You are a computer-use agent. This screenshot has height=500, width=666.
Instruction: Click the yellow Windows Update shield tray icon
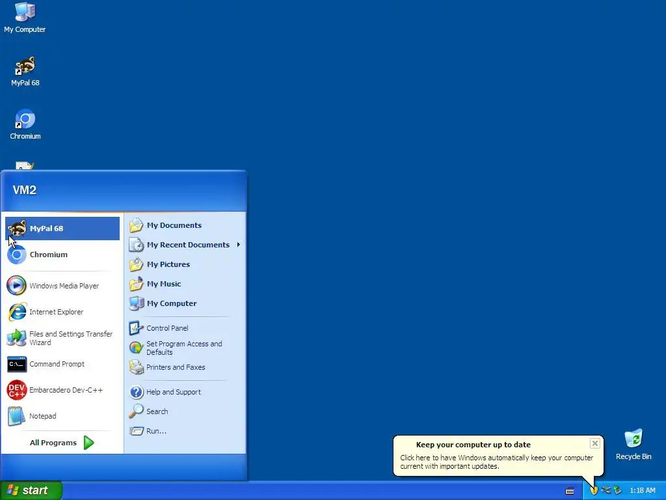click(594, 490)
